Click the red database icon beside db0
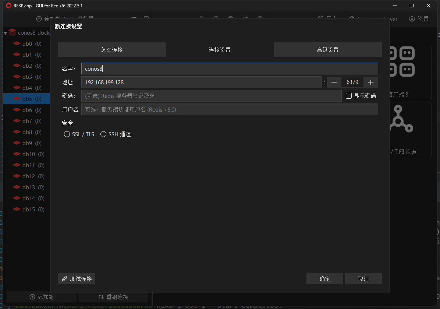The image size is (440, 309). pos(17,43)
